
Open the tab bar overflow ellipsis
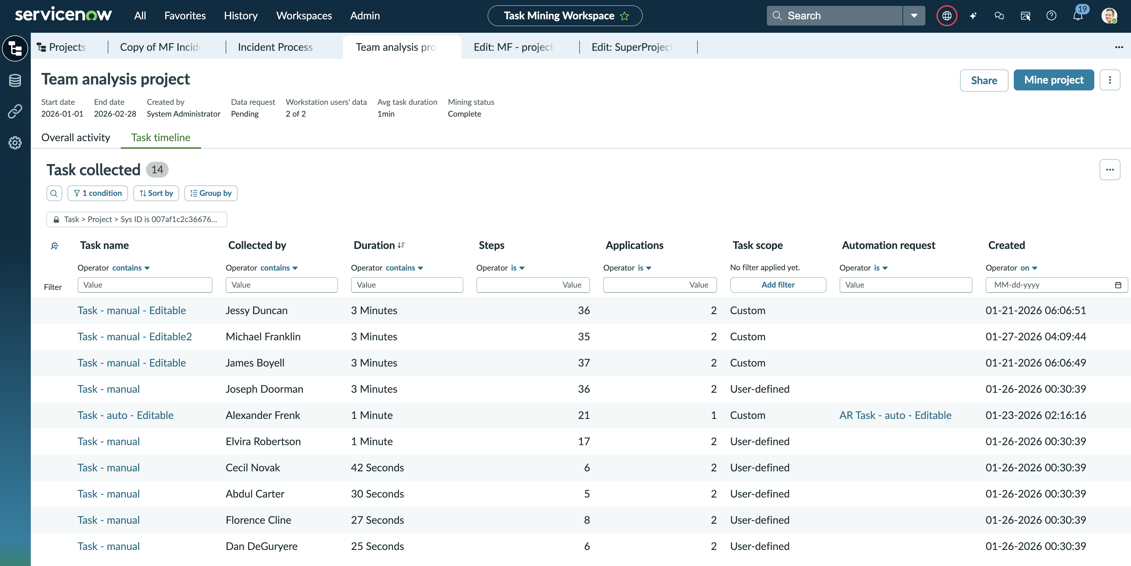click(x=1119, y=47)
